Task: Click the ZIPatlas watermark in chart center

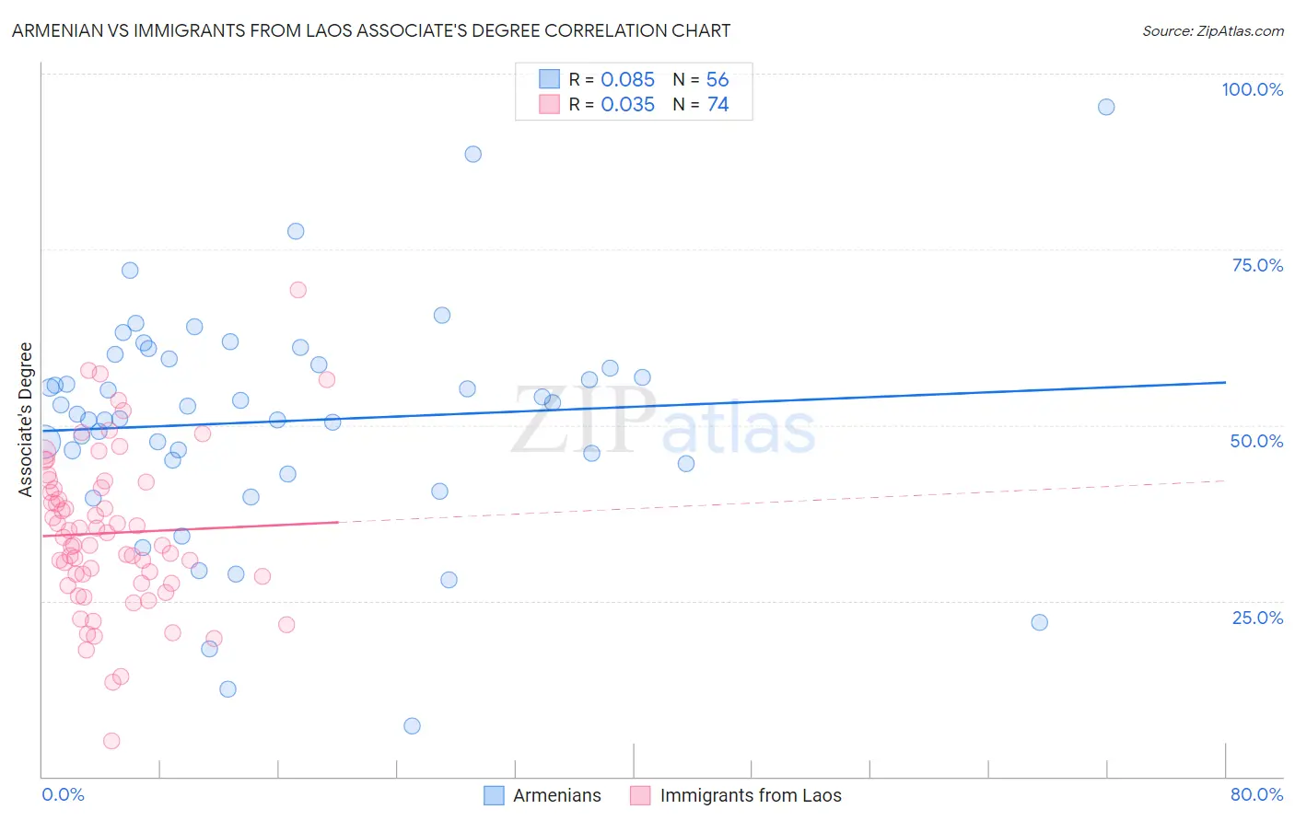Action: 663,422
